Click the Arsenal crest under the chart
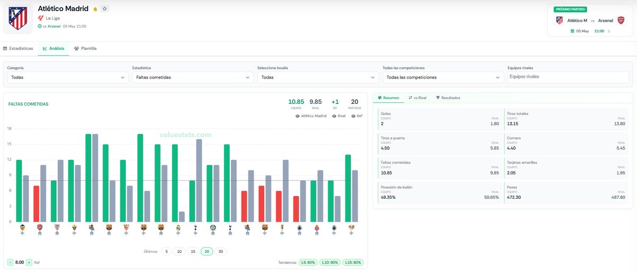The width and height of the screenshot is (637, 272). coord(39,227)
